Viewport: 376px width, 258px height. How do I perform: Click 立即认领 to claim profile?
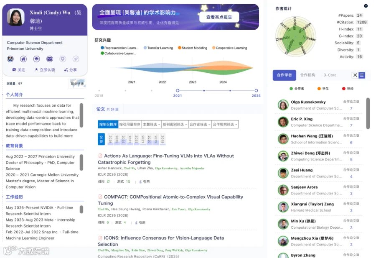point(45,70)
